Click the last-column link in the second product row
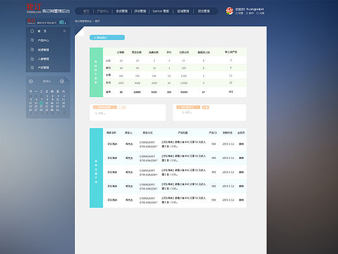This screenshot has height=254, width=338. 241,158
